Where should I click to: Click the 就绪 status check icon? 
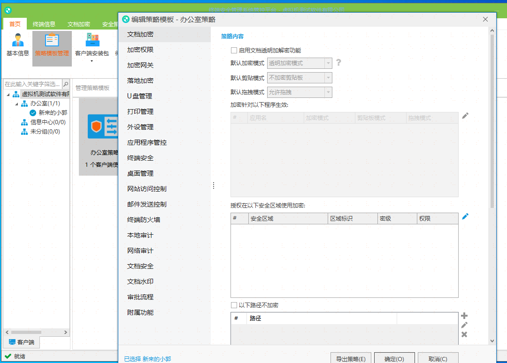8,356
